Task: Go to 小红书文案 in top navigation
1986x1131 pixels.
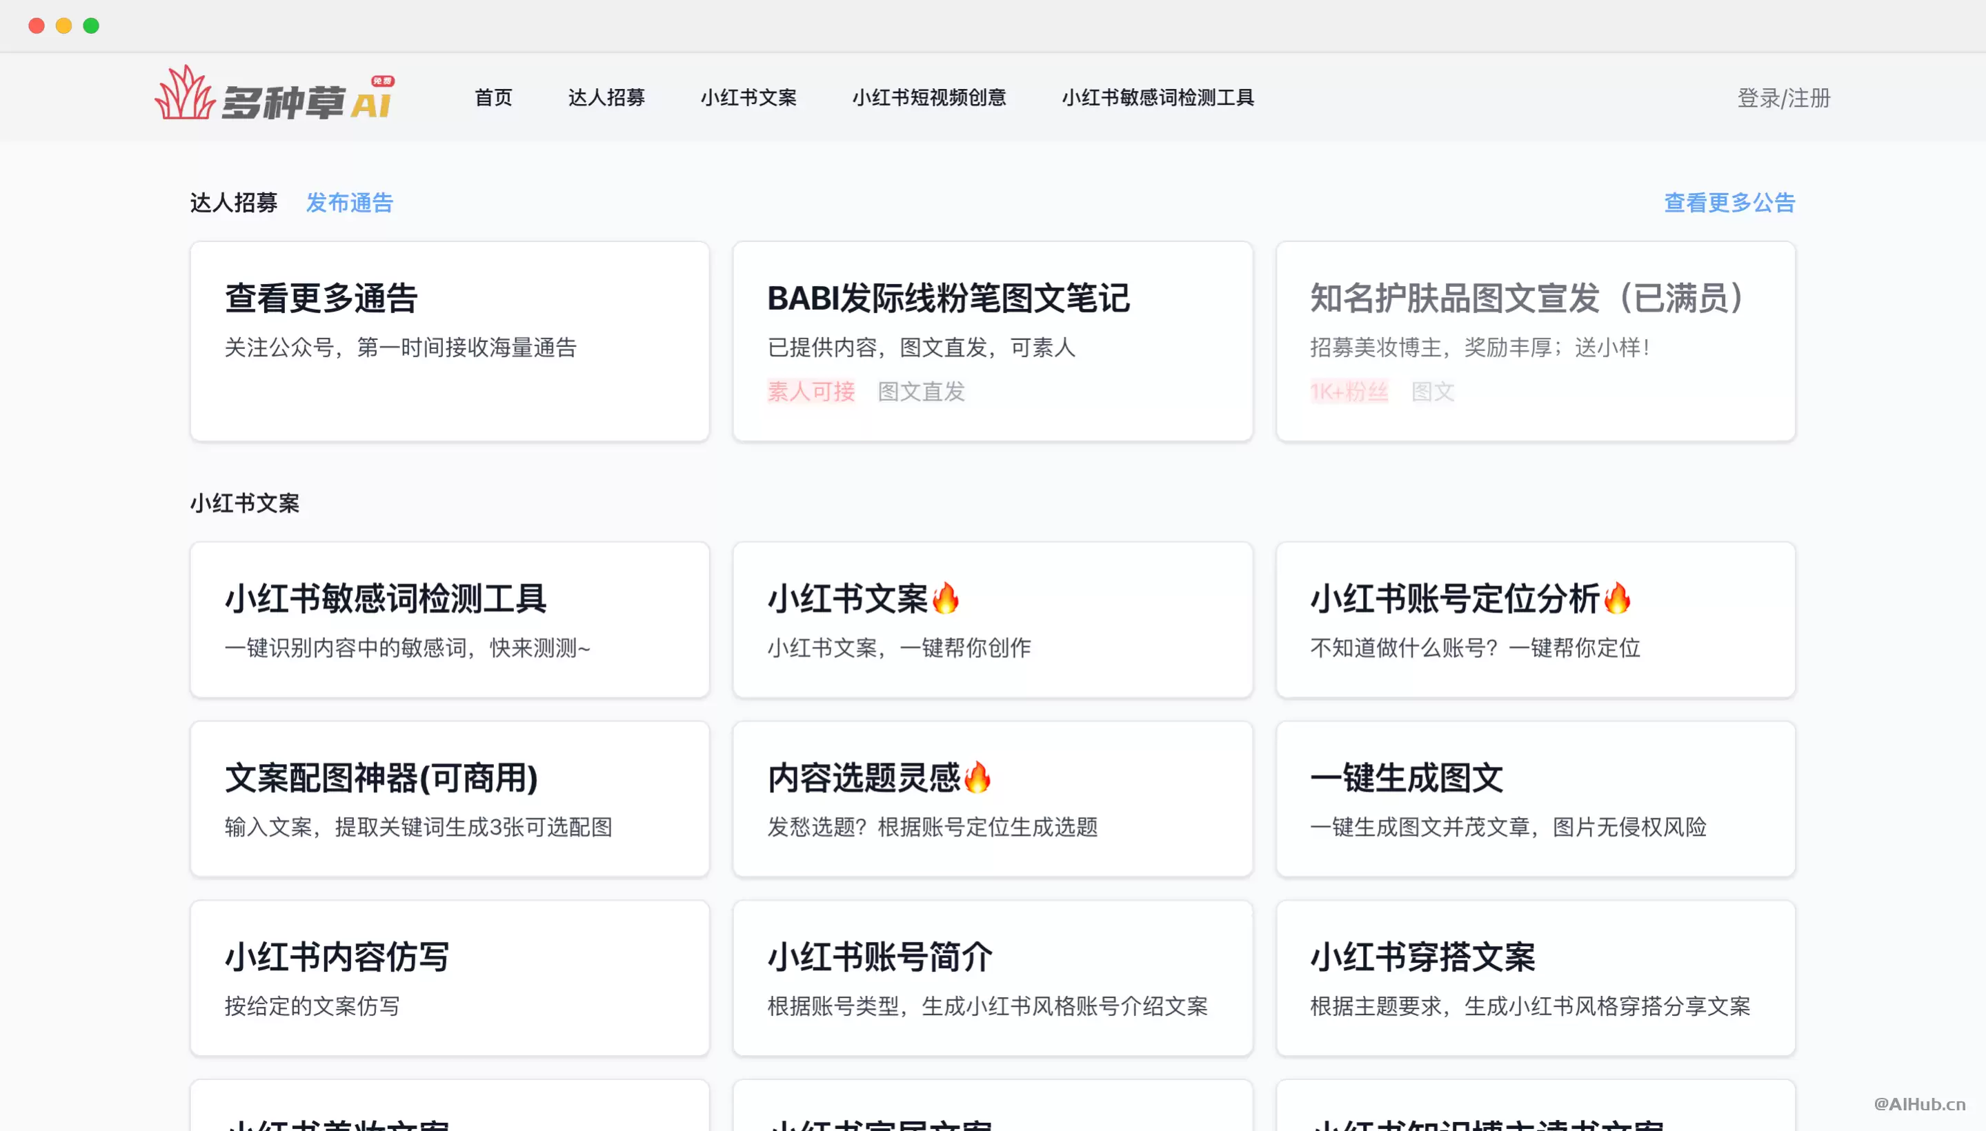Action: point(749,98)
